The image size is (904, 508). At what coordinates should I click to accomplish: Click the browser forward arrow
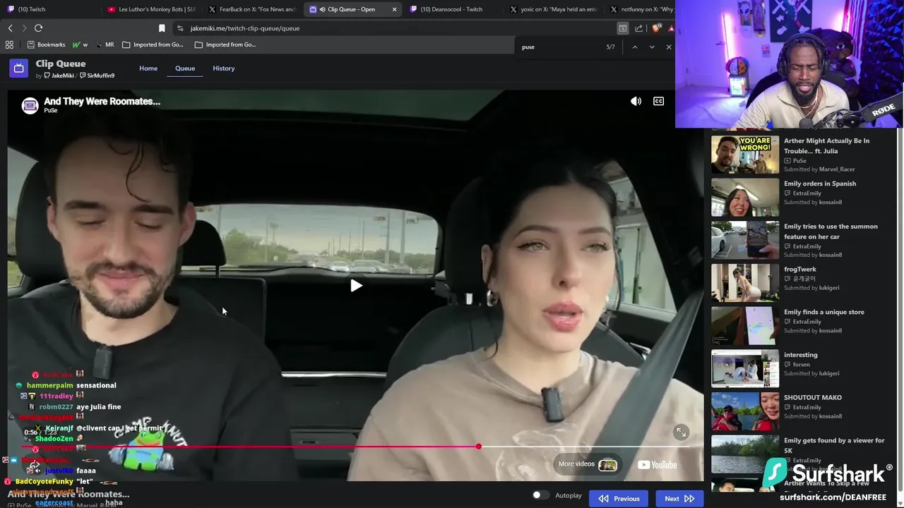(x=24, y=28)
